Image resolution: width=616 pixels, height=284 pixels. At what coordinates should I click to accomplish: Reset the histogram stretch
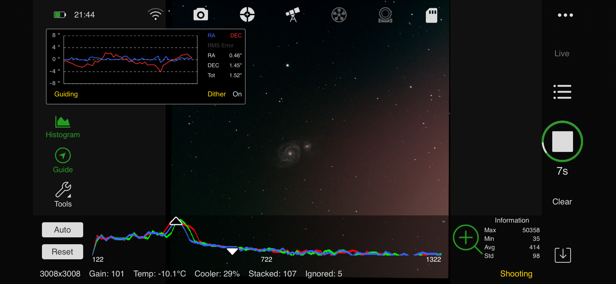click(63, 252)
